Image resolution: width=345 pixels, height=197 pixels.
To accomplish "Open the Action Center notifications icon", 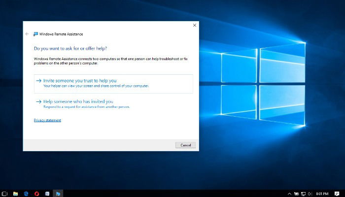I will (337, 194).
